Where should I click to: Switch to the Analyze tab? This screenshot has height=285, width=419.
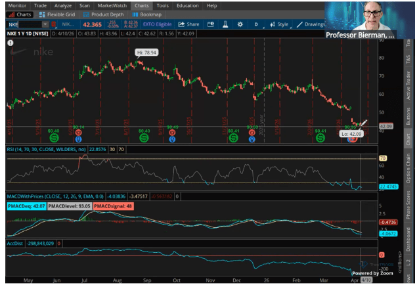click(x=63, y=6)
